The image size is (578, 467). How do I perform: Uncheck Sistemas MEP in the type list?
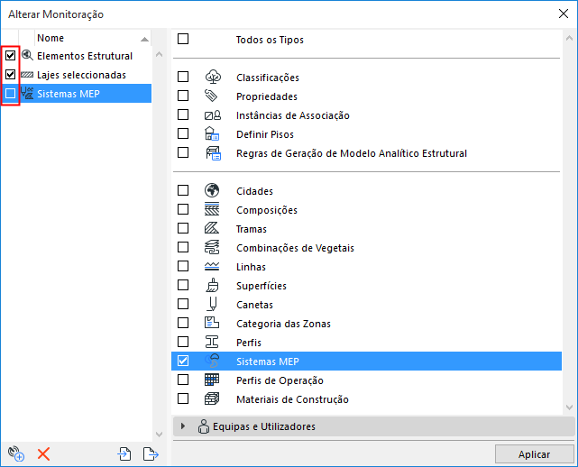(x=183, y=361)
